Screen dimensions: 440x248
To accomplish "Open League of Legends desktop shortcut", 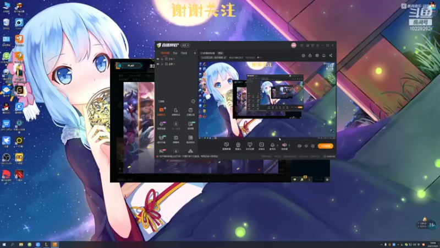I will click(19, 74).
